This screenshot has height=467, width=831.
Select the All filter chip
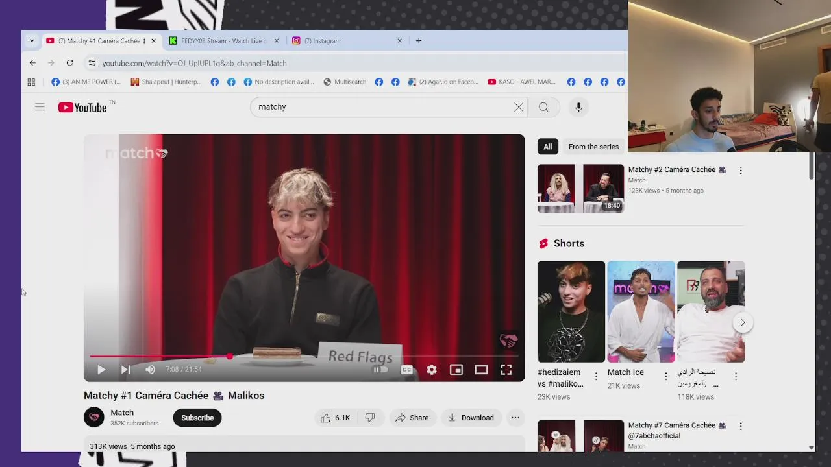point(547,147)
